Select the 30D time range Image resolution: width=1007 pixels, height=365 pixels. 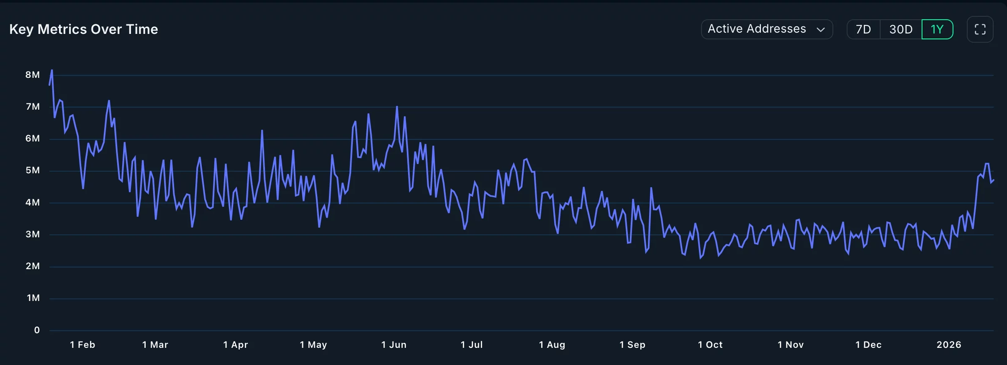(x=901, y=29)
